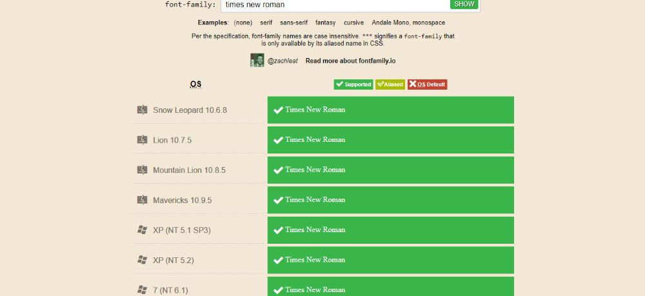645x296 pixels.
Task: Click the Mountain Lion 10.8.5 label
Action: tap(189, 170)
